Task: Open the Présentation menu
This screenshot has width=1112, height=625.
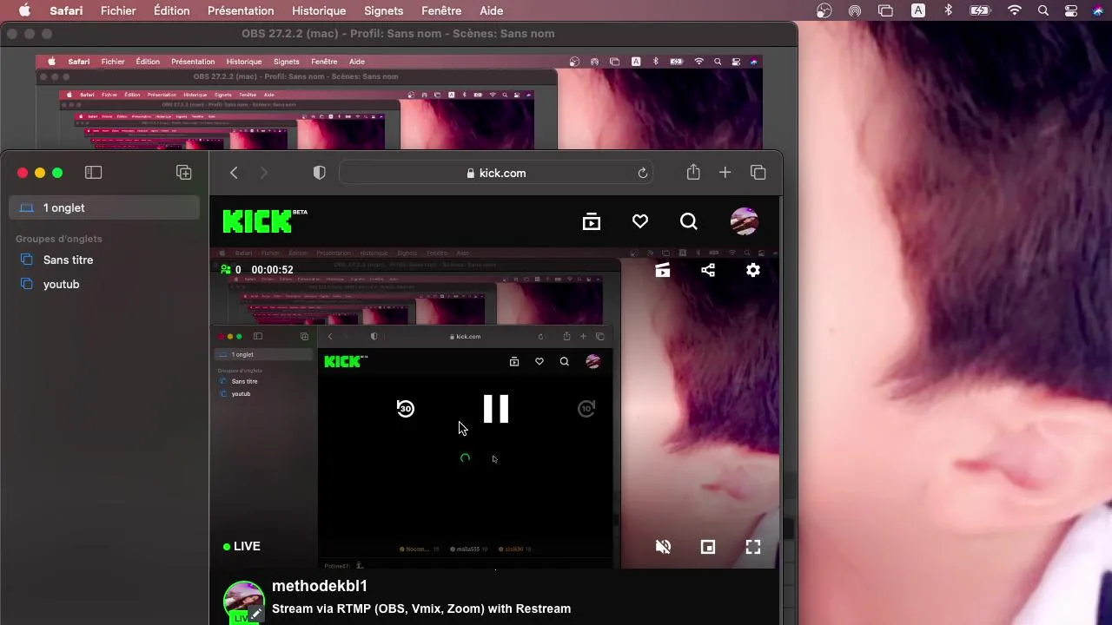Action: point(241,10)
